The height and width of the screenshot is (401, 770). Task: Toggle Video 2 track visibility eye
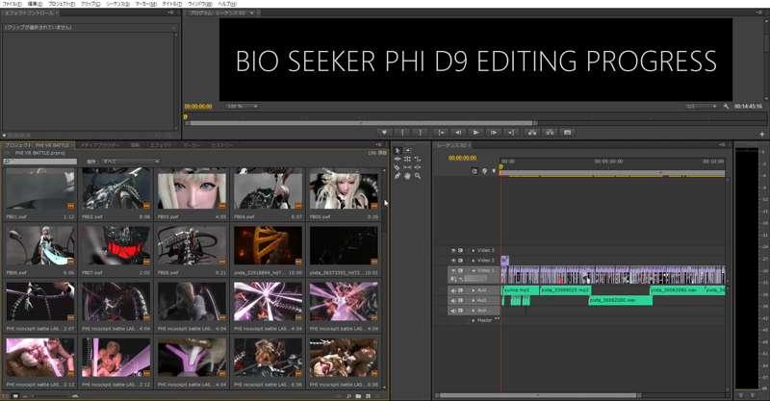453,261
